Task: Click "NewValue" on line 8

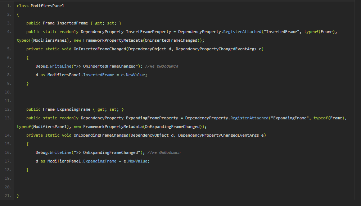Action: (x=135, y=75)
